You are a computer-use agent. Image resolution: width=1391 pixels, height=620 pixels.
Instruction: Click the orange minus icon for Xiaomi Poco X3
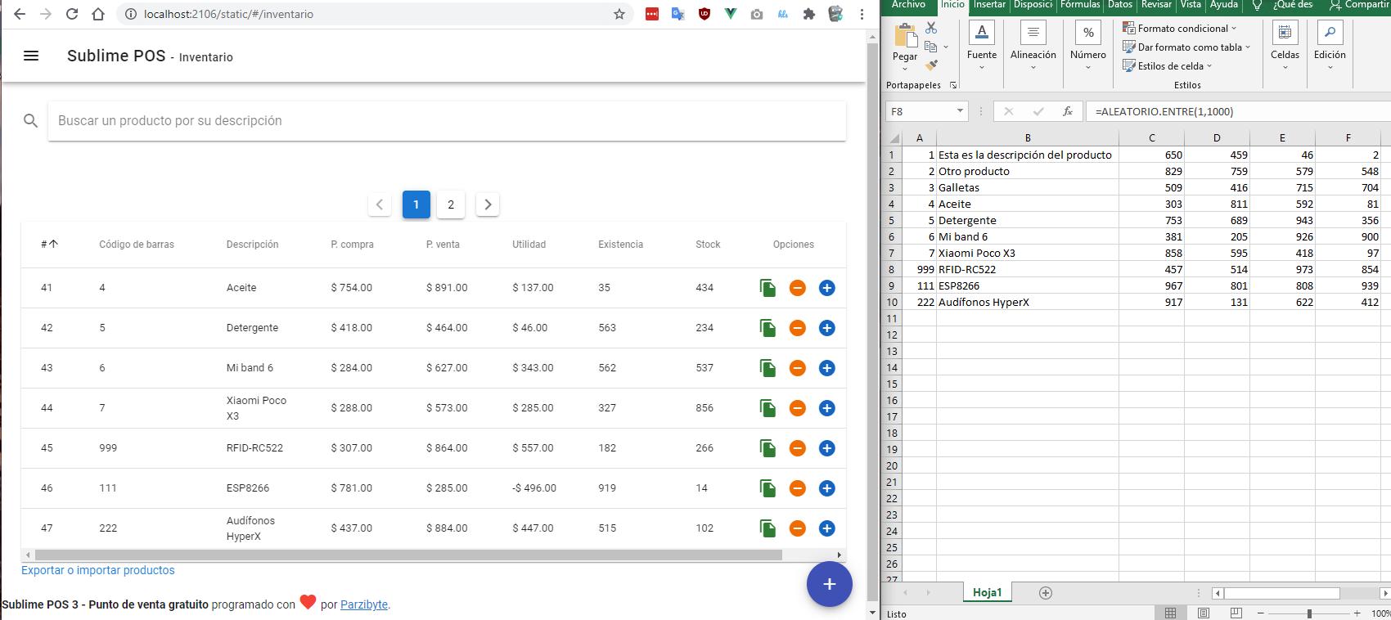pyautogui.click(x=798, y=408)
